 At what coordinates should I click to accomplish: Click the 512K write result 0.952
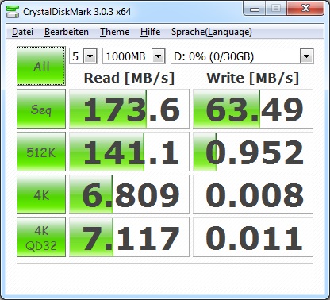(253, 152)
